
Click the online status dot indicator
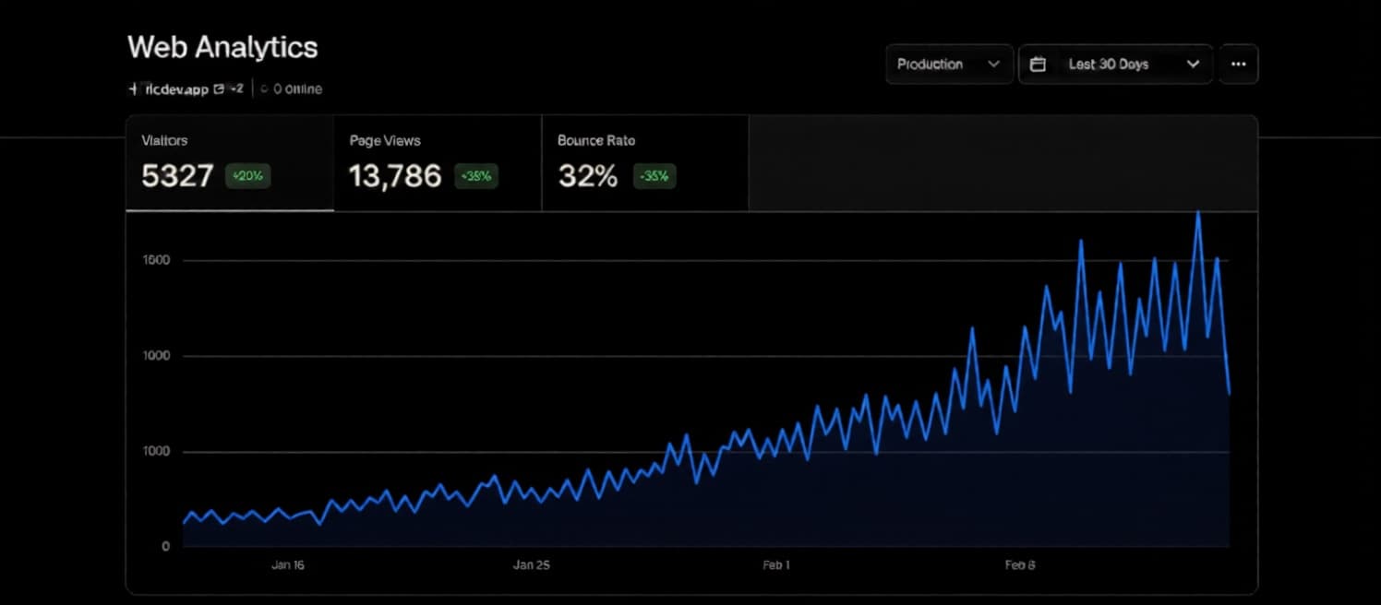point(264,89)
